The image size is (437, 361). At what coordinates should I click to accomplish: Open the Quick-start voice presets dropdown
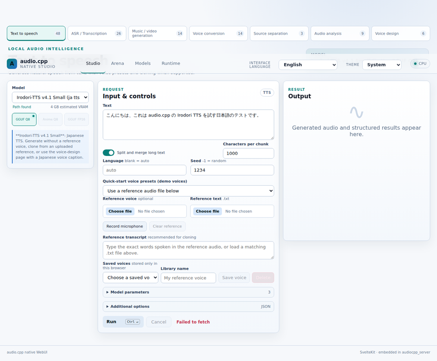pyautogui.click(x=188, y=191)
